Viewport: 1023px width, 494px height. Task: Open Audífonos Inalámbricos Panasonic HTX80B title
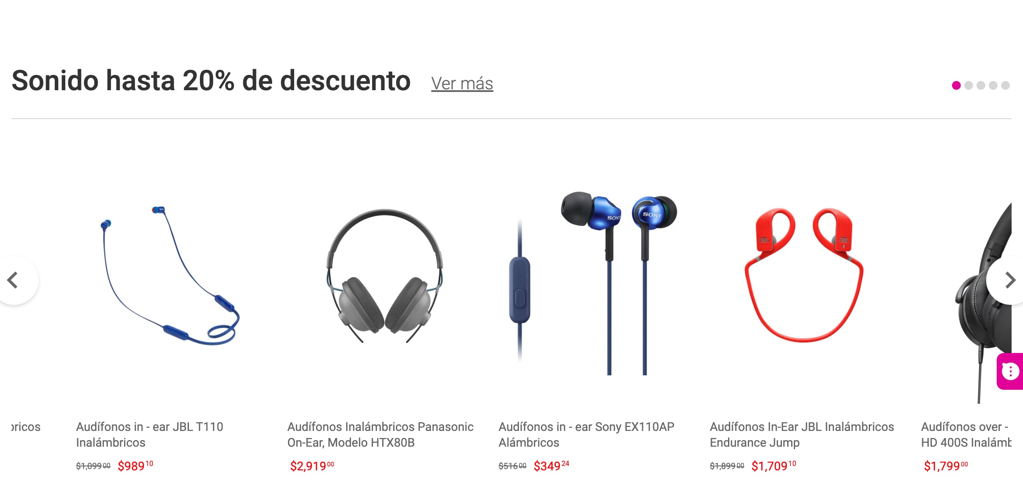pos(380,434)
